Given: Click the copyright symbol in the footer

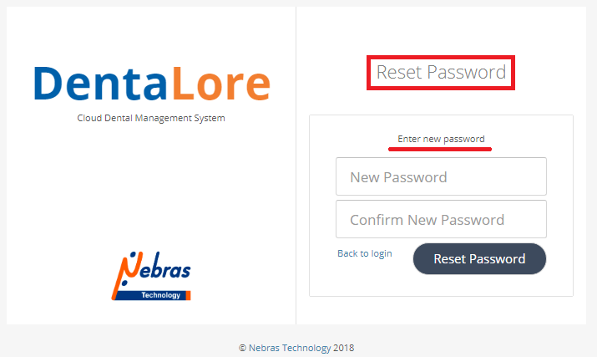Looking at the screenshot, I should tap(242, 348).
